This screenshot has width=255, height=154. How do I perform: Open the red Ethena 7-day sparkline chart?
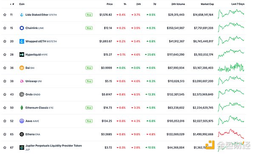[231, 134]
